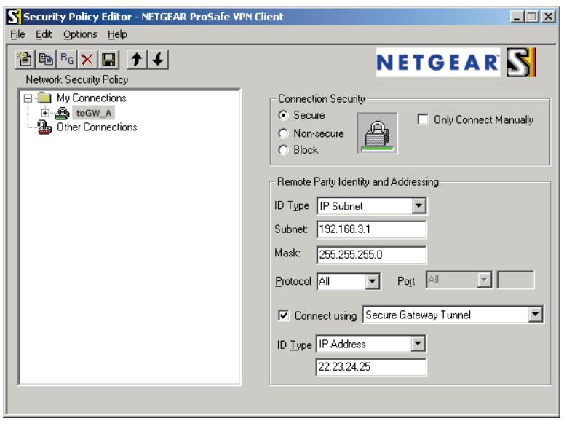
Task: Click the padlock image in Connection Security
Action: pos(377,133)
